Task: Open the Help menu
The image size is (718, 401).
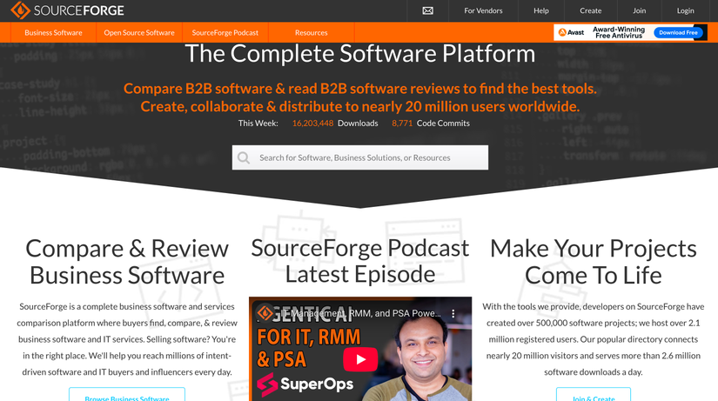Action: (x=540, y=10)
